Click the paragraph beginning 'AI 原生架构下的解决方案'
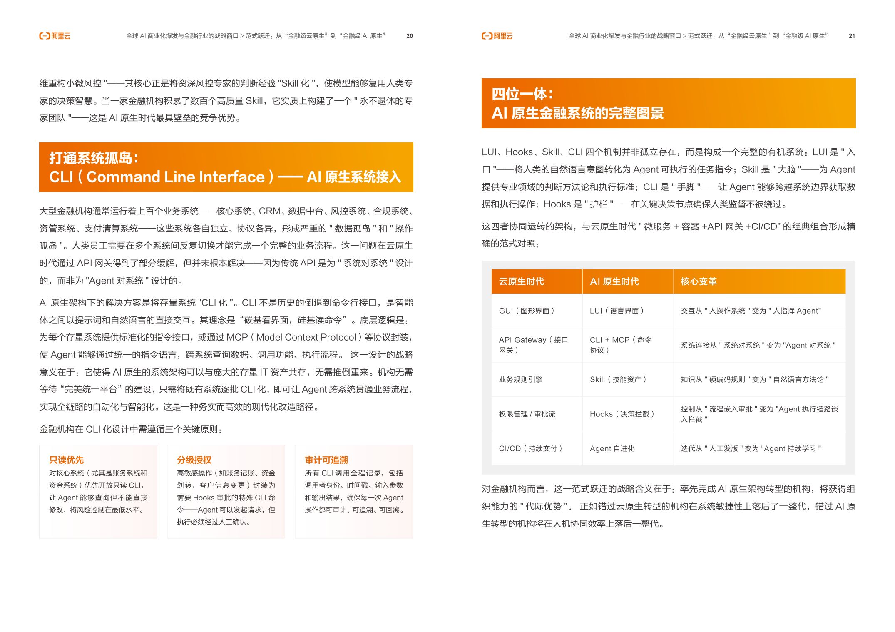This screenshot has height=632, width=895. (x=226, y=355)
